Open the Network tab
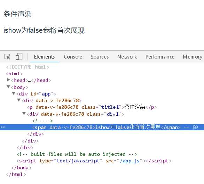Image resolution: width=204 pixels, height=184 pixels. [127, 57]
